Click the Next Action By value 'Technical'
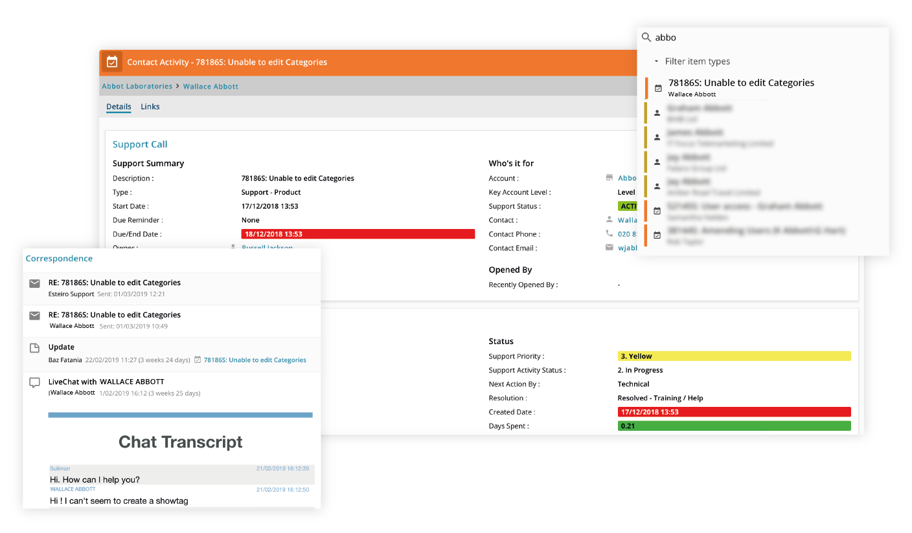 pos(633,384)
